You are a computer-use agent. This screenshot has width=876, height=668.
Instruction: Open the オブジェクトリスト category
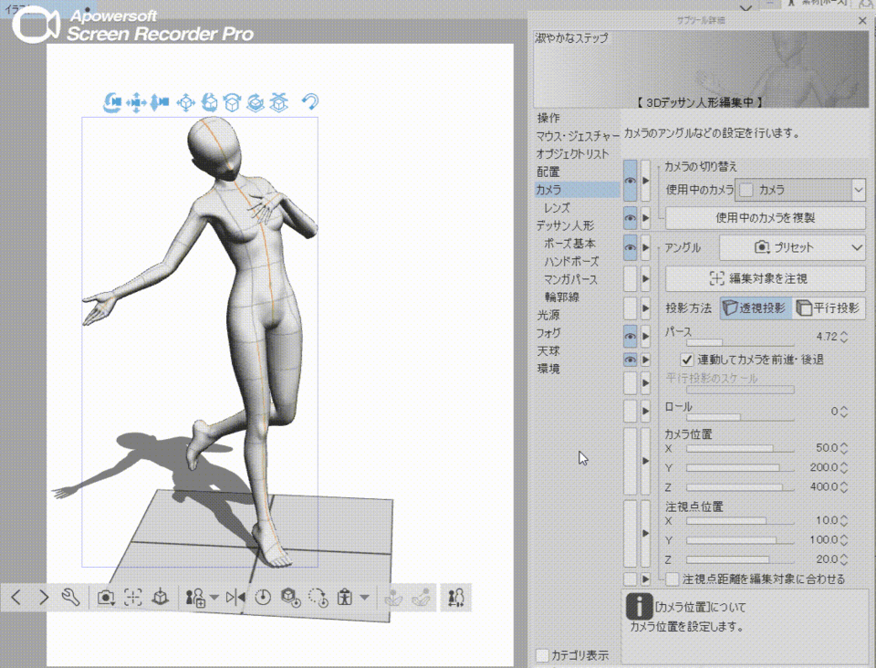point(572,153)
